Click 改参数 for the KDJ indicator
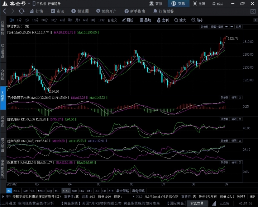The width and height of the screenshot is (258, 207). click(224, 119)
